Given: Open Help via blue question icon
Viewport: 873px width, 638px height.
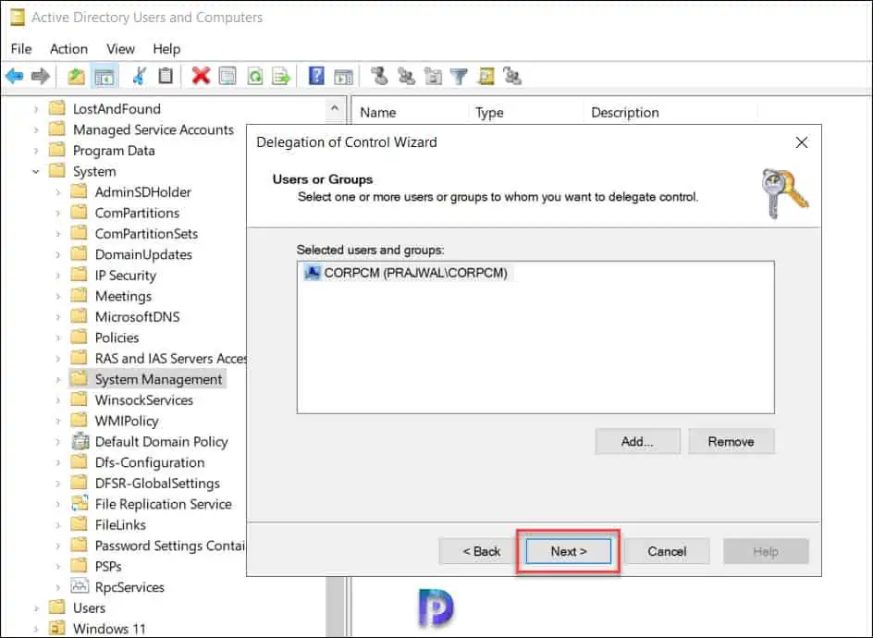Looking at the screenshot, I should (x=316, y=75).
